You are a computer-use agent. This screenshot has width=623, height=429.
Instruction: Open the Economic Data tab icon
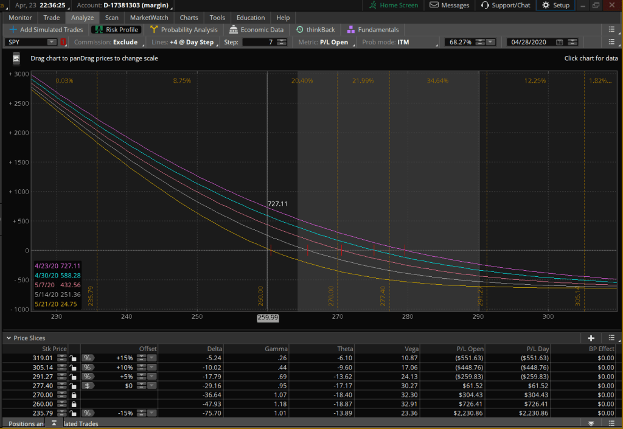233,30
